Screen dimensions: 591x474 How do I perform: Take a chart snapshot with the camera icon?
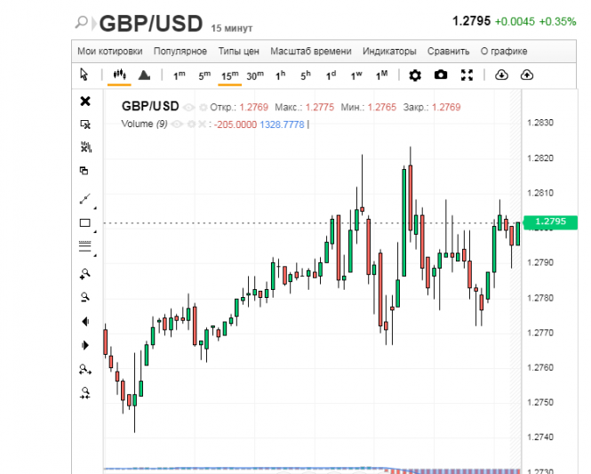click(x=441, y=76)
